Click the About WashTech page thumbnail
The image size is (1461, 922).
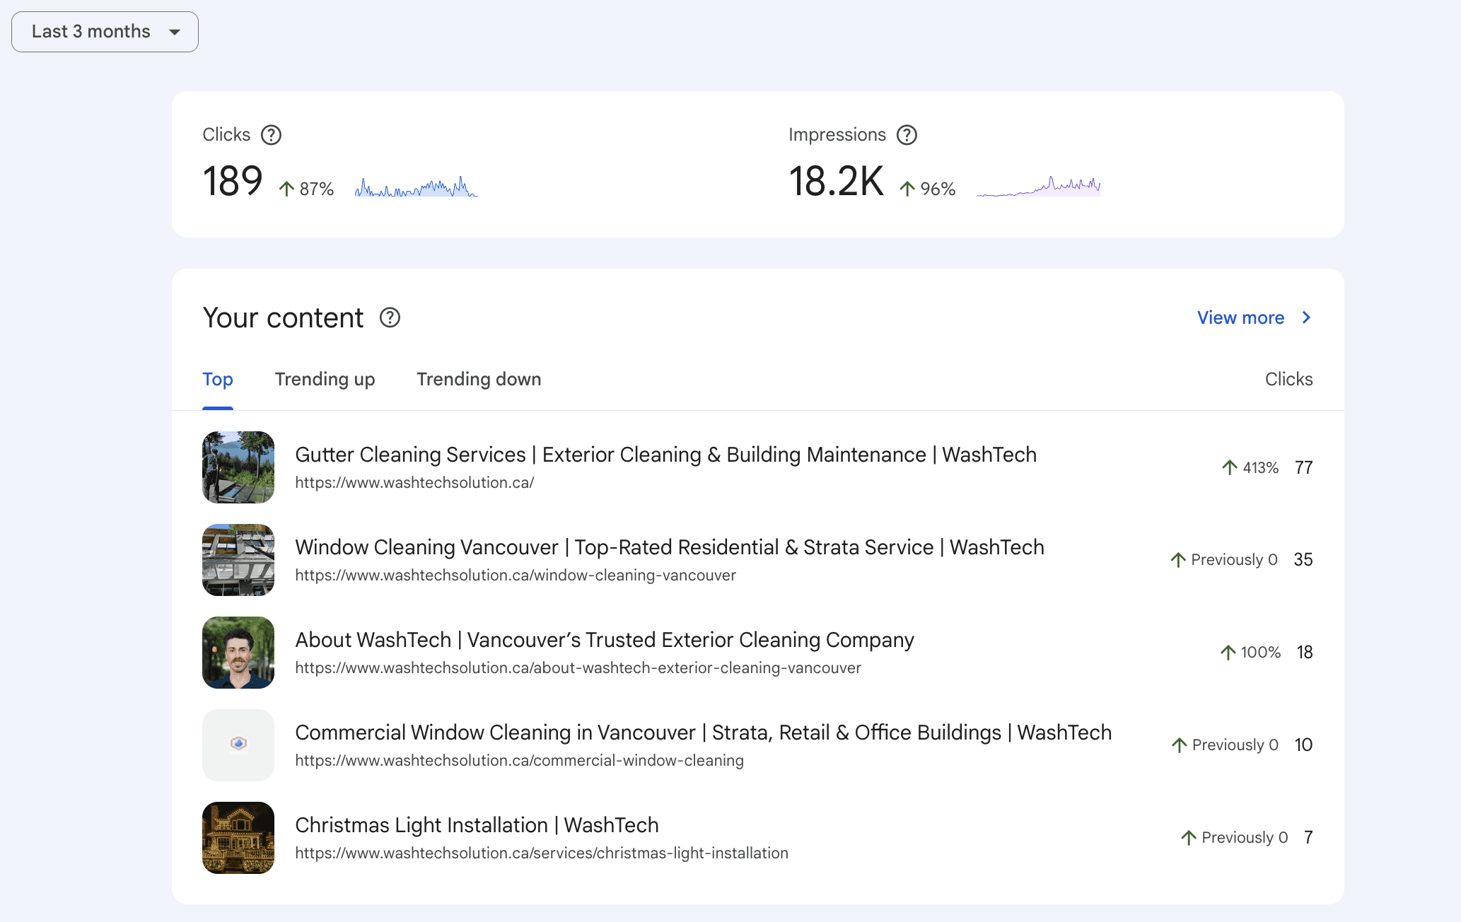tap(238, 652)
